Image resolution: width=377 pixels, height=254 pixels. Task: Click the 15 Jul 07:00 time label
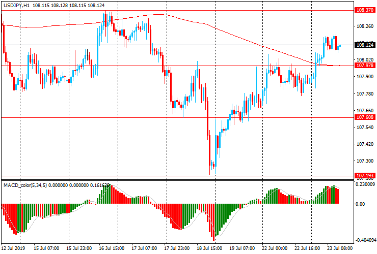46,248
